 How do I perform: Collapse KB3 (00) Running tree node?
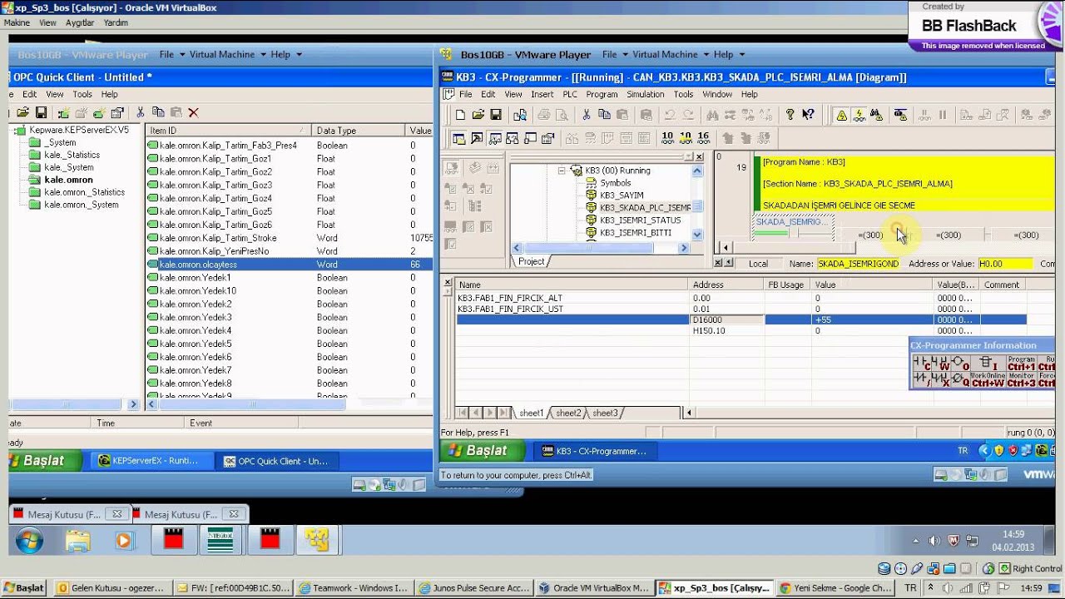562,171
